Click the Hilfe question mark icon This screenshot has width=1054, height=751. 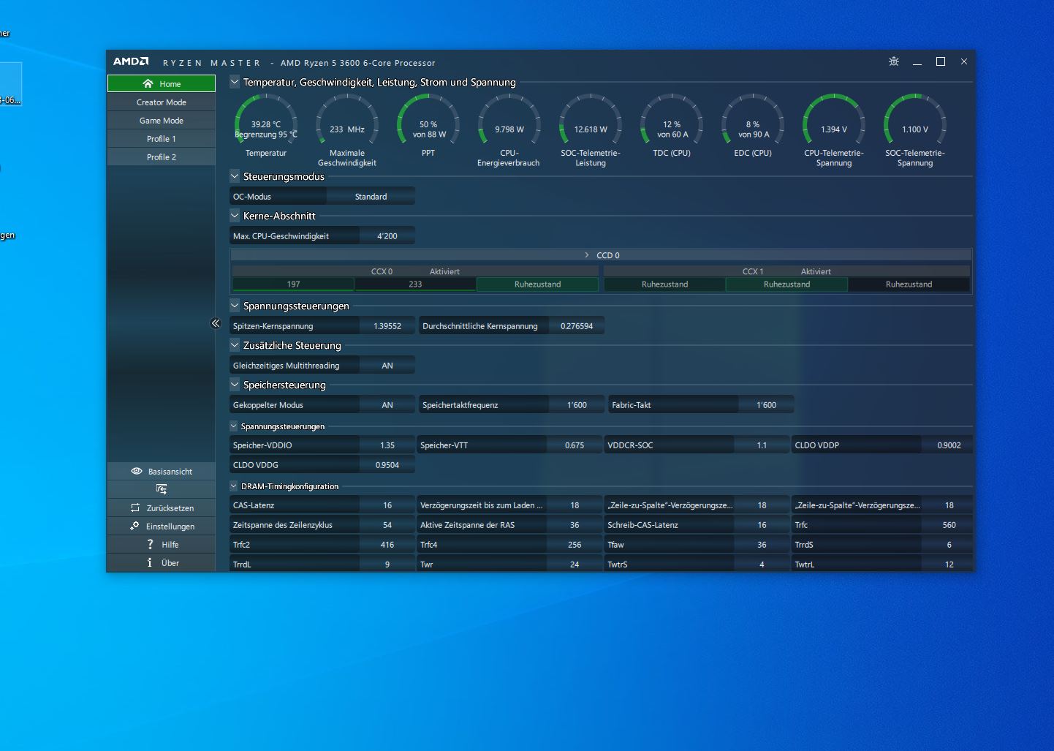click(150, 544)
